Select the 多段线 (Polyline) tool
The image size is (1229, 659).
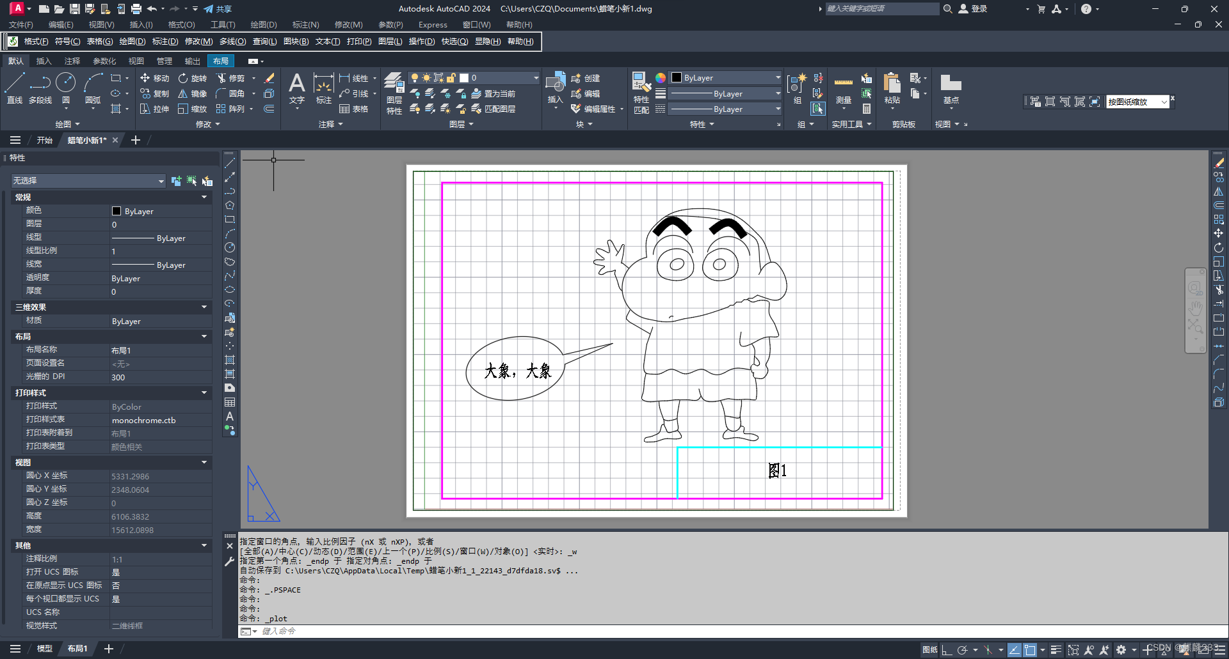40,88
